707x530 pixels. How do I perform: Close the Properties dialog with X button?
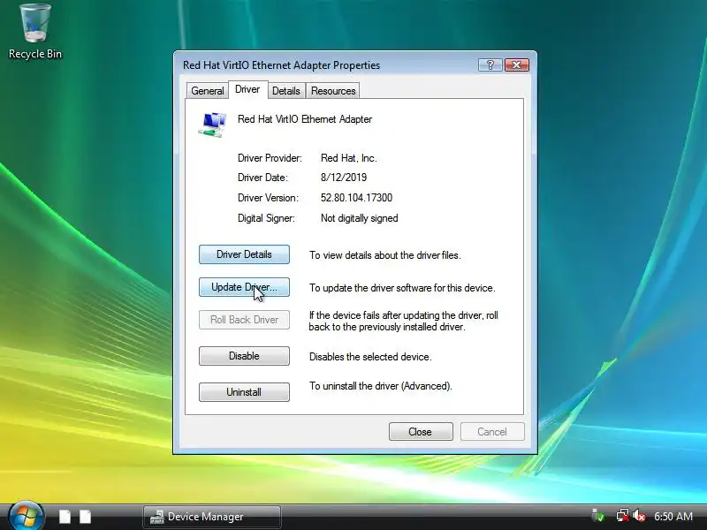click(517, 64)
